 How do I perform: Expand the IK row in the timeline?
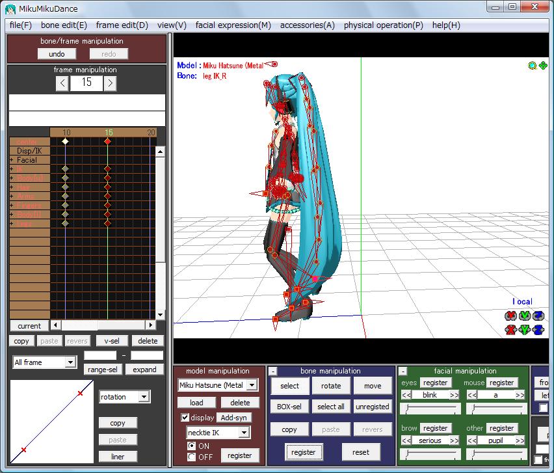coord(12,169)
